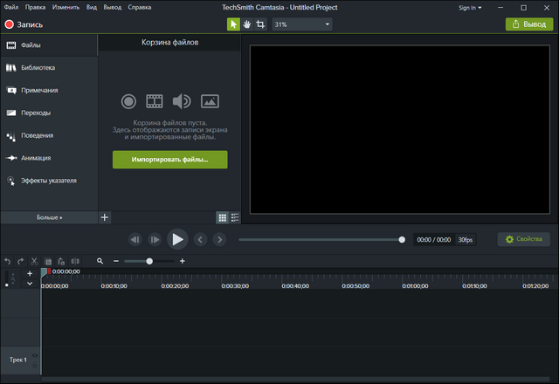Image resolution: width=559 pixels, height=384 pixels.
Task: Open the Анимация tab in the sidebar
Action: [36, 158]
